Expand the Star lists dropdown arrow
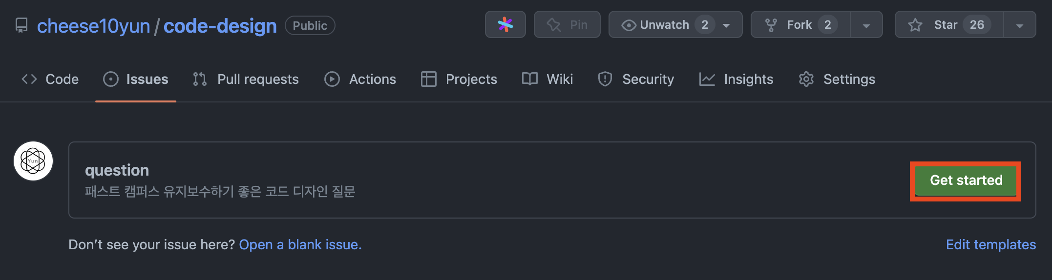Image resolution: width=1052 pixels, height=280 pixels. (1020, 25)
